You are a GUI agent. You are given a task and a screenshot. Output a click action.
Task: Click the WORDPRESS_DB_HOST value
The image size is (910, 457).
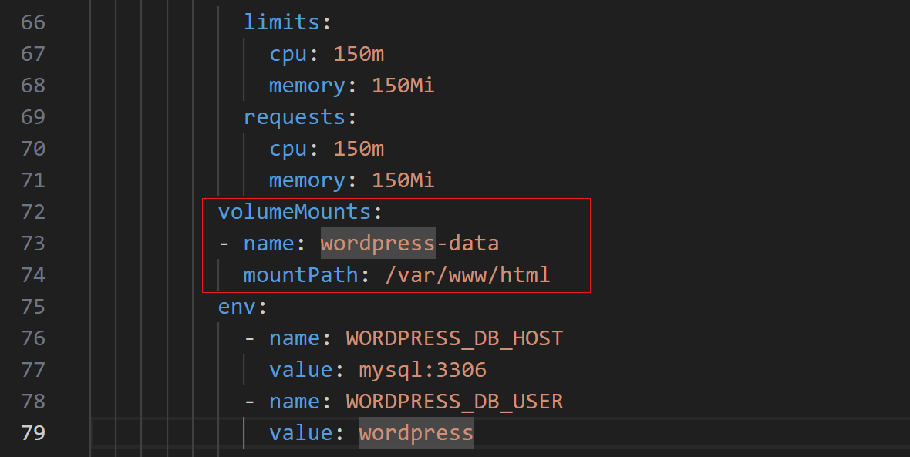click(454, 338)
